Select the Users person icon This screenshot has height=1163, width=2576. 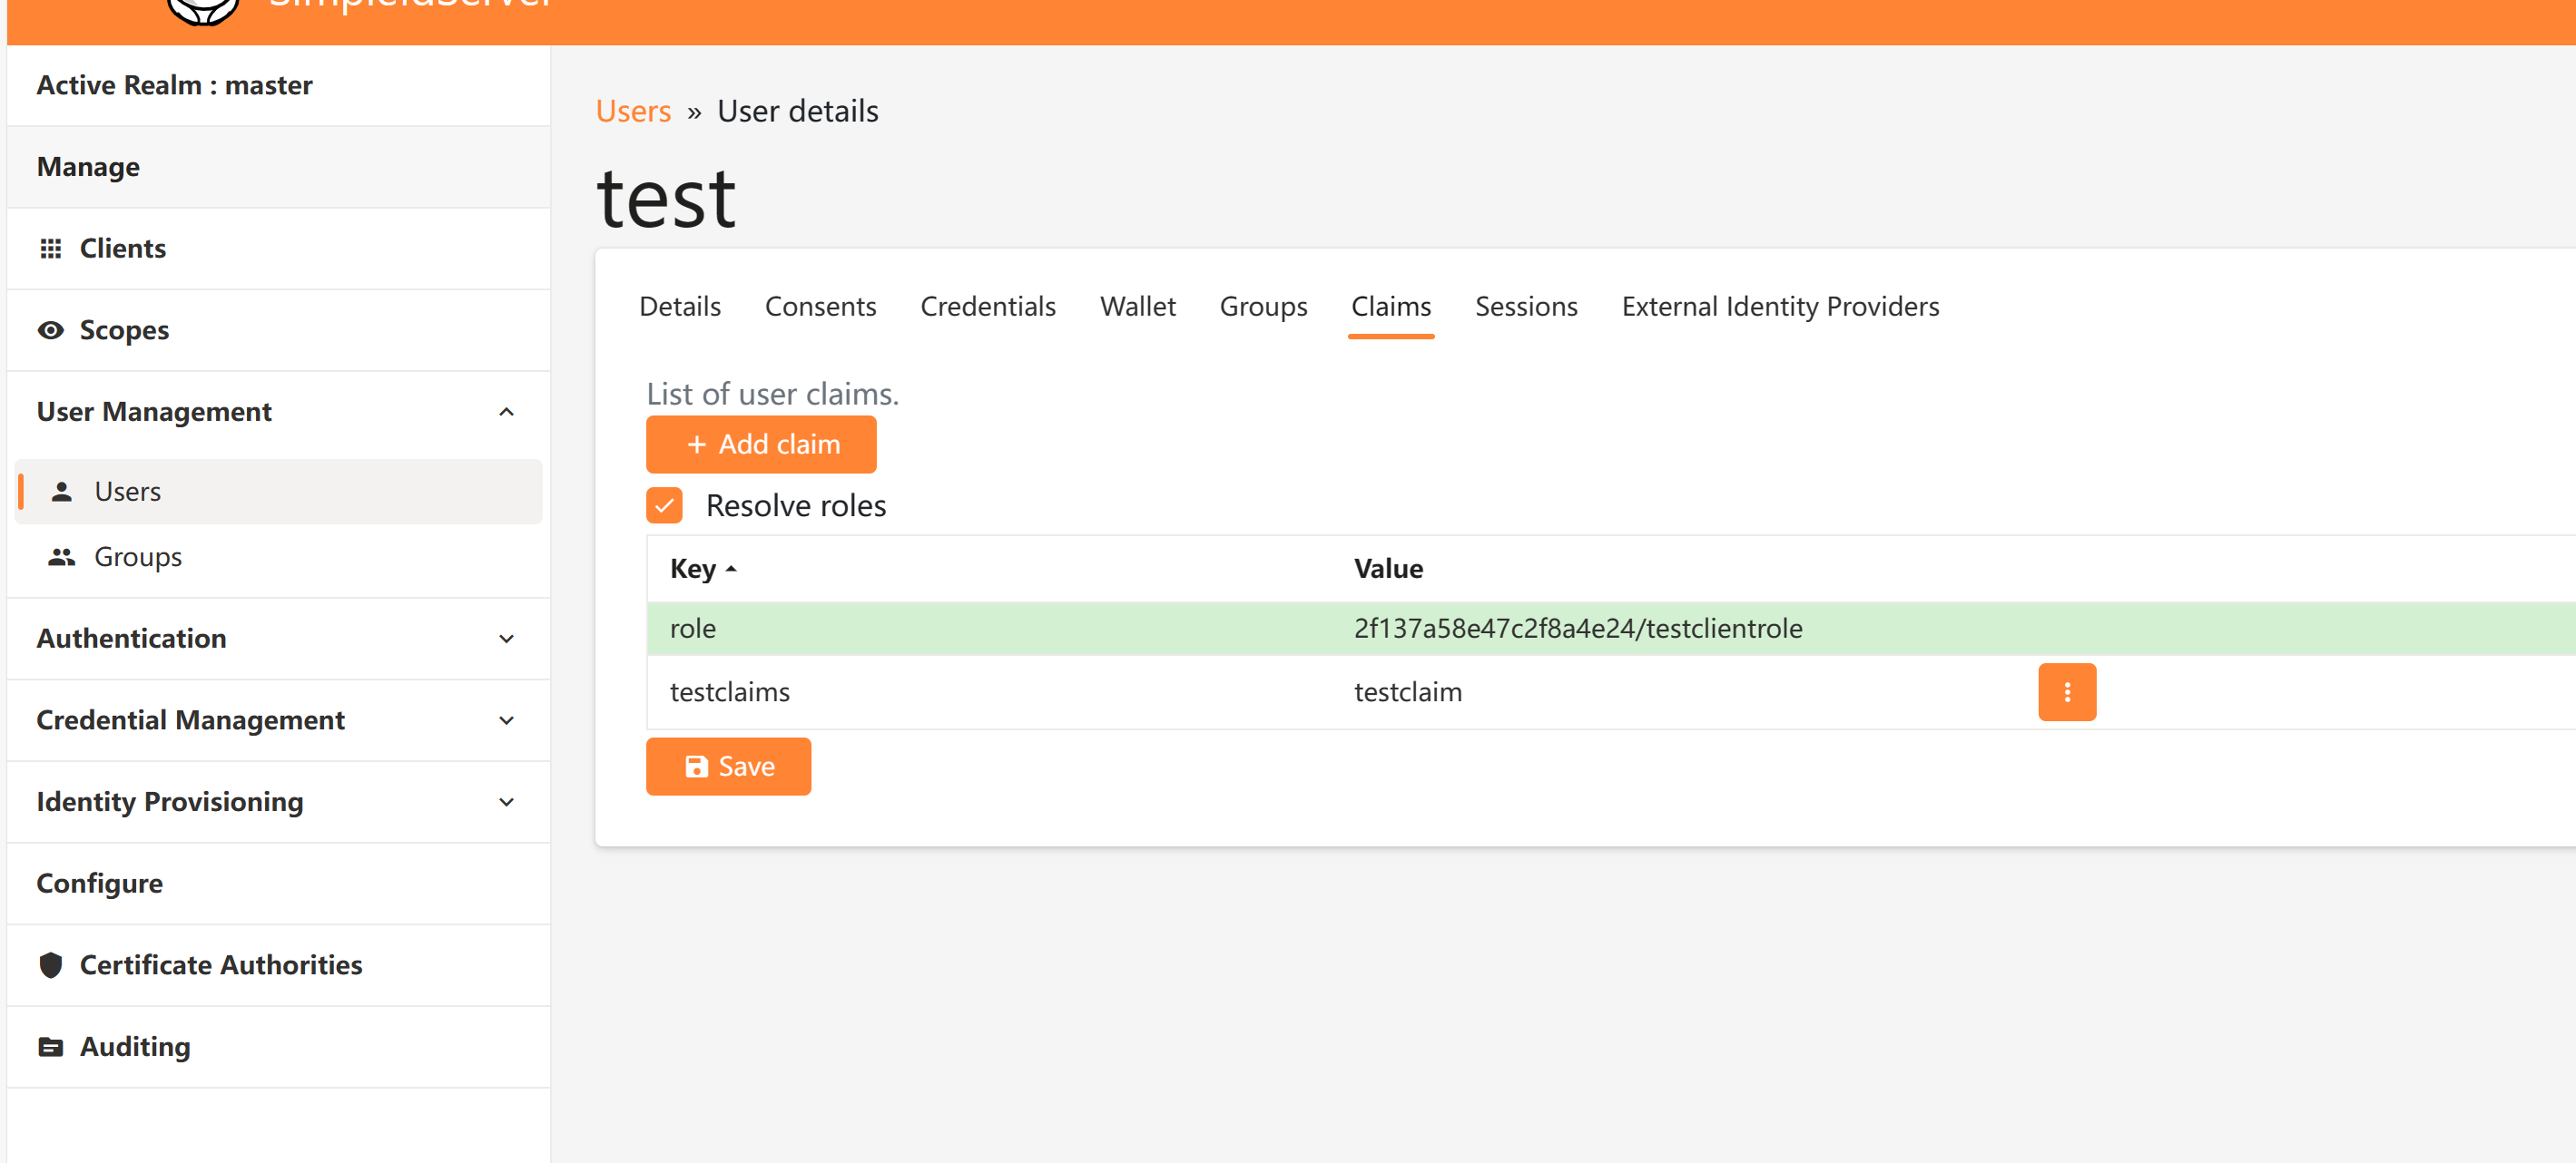pyautogui.click(x=61, y=491)
